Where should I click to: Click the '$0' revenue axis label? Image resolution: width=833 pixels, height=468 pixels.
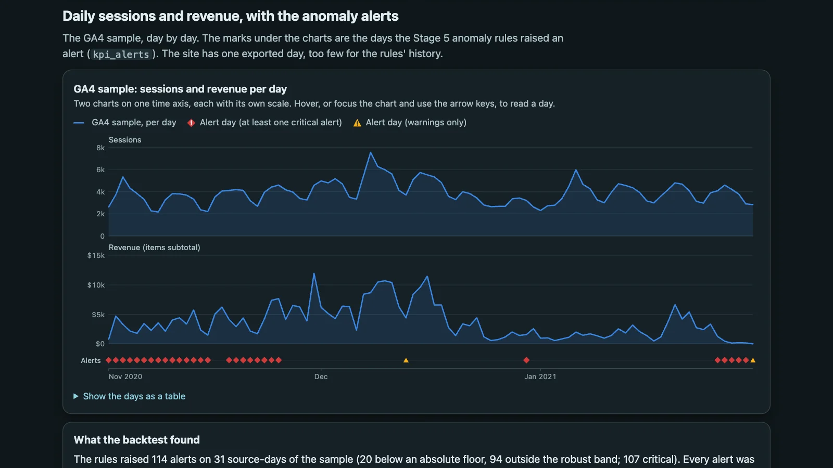(100, 344)
